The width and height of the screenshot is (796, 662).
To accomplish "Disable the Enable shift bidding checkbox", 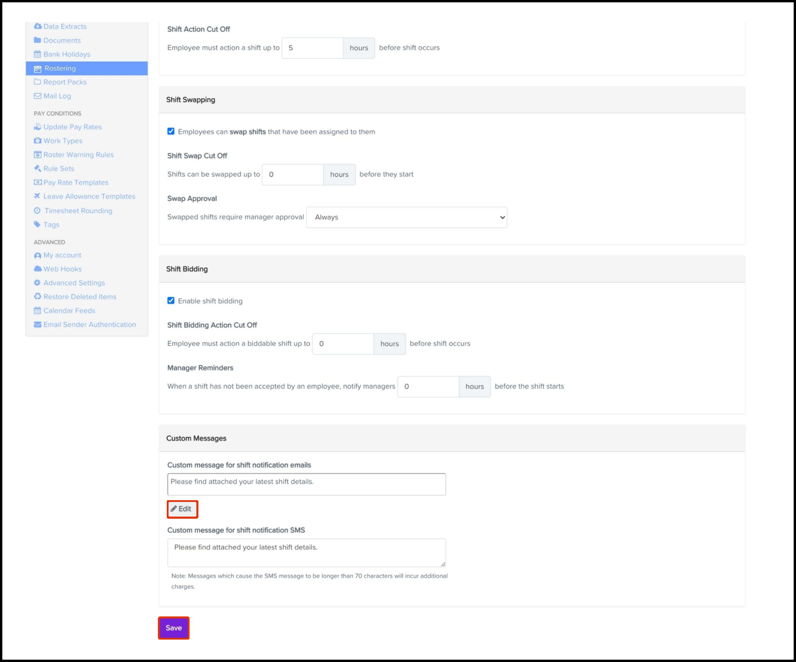I will [171, 300].
